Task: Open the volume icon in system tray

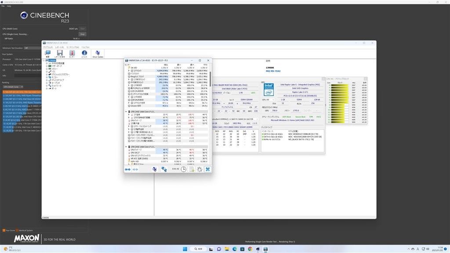Action: pos(428,249)
